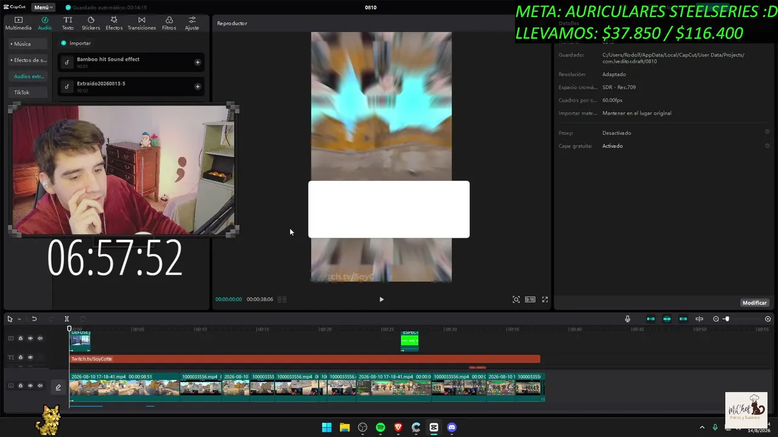Click the timeline playhead marker

(x=69, y=329)
